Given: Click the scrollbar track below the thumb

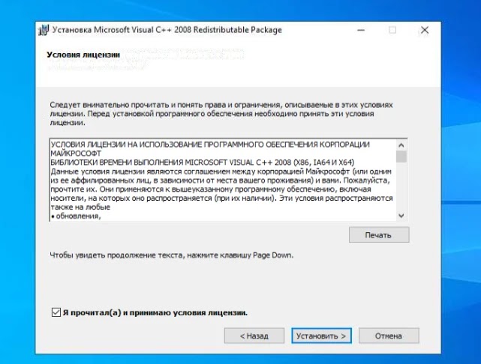Looking at the screenshot, I should (401, 187).
